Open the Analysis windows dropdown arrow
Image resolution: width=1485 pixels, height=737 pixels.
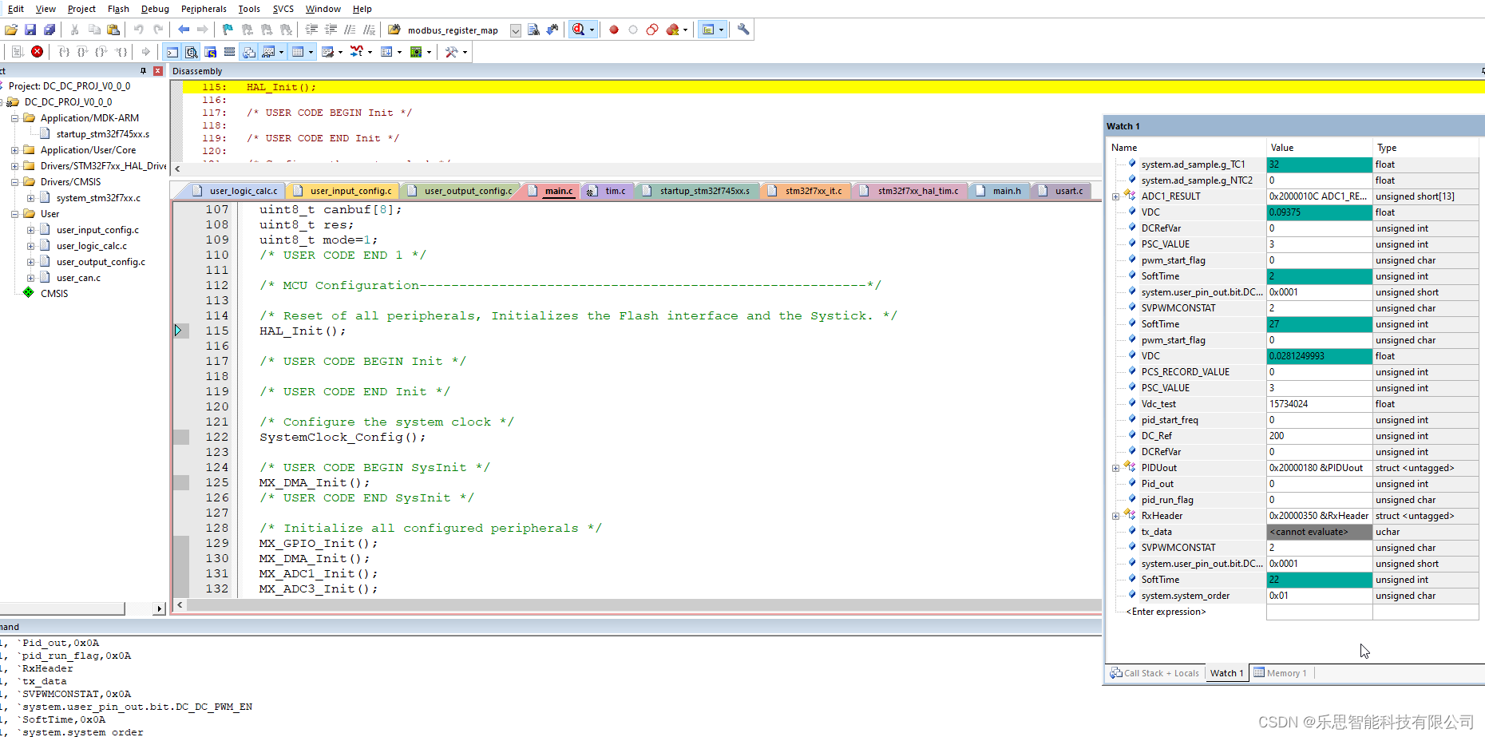[370, 52]
